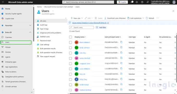Viewport: 177px width, 94px height.
Task: Click the New support request icon
Action: coord(38,56)
